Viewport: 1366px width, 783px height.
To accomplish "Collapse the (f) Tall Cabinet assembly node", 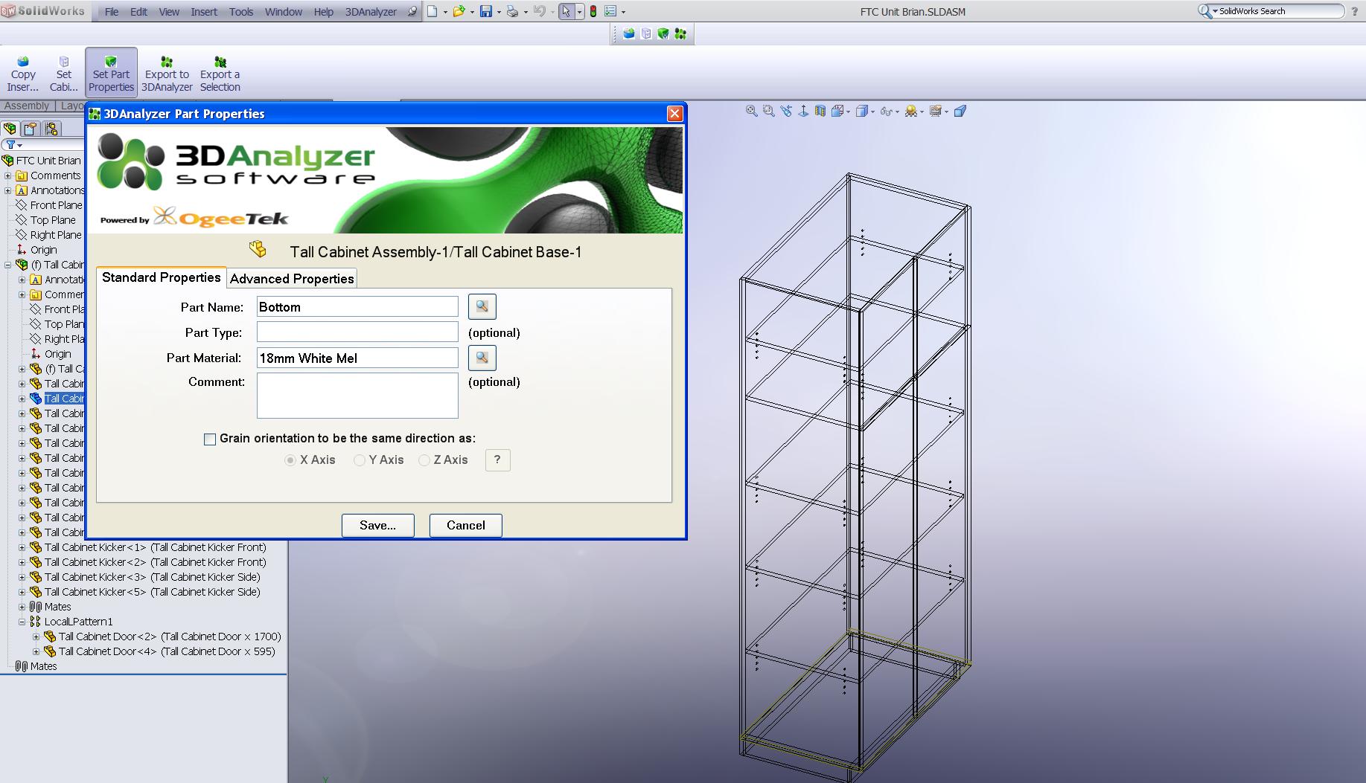I will pyautogui.click(x=8, y=265).
